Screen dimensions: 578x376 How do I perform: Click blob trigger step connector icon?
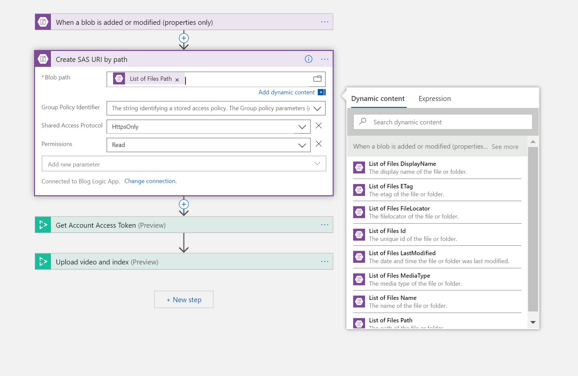[43, 22]
